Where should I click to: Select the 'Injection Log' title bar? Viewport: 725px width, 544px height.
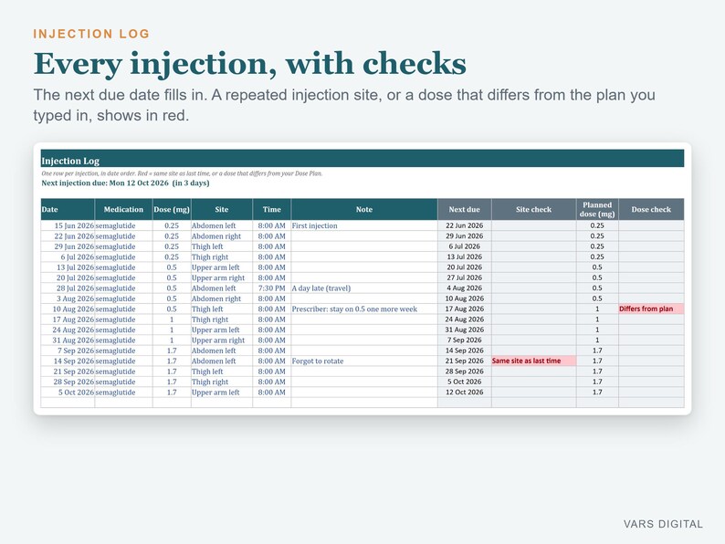pyautogui.click(x=362, y=159)
